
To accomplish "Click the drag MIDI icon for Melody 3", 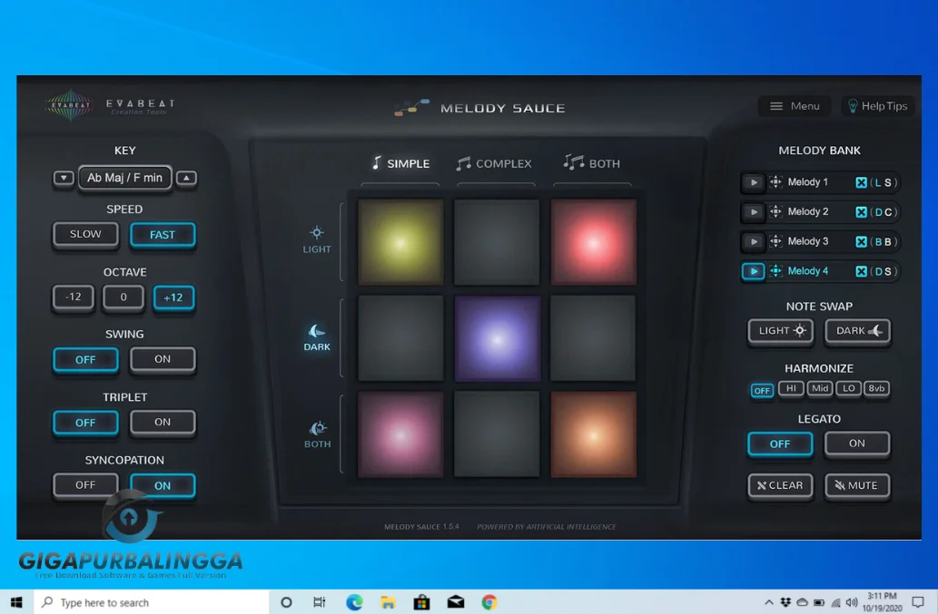I will click(x=775, y=241).
